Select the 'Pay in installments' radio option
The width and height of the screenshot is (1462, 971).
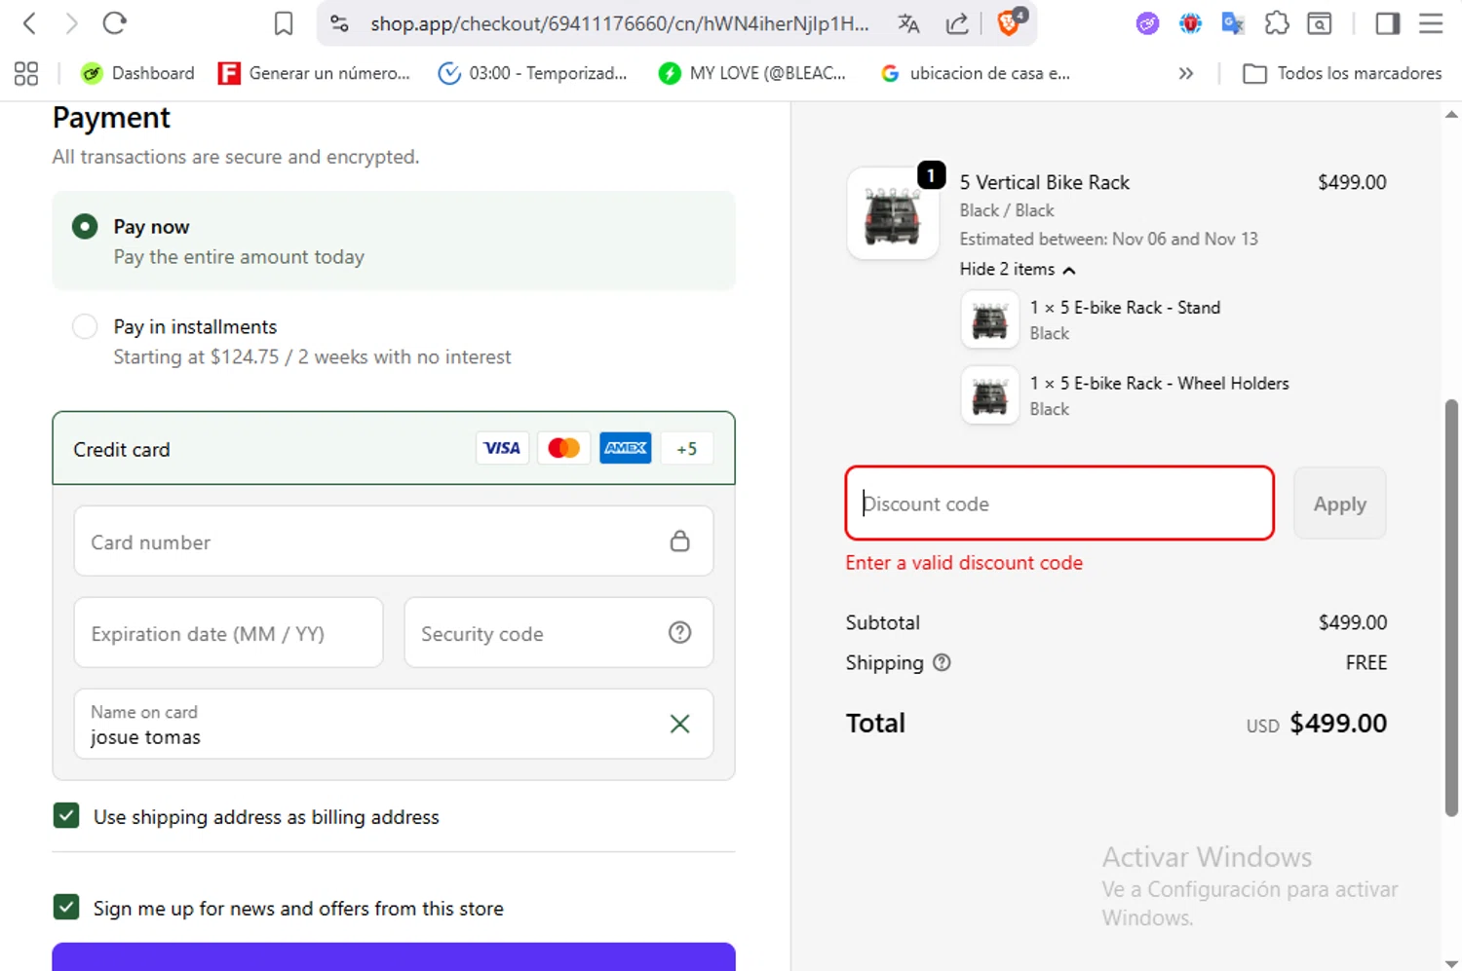click(x=85, y=326)
